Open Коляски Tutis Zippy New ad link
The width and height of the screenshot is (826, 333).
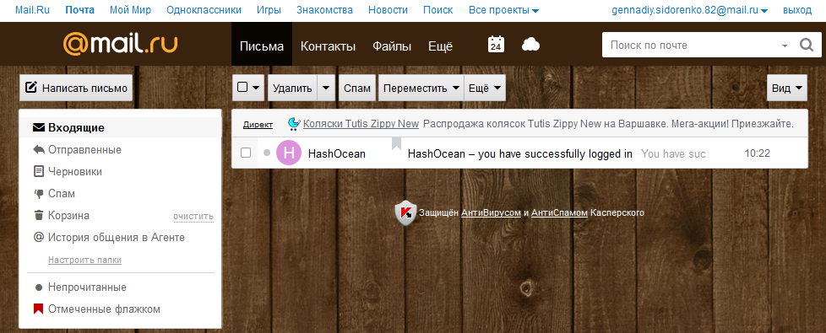(x=361, y=124)
